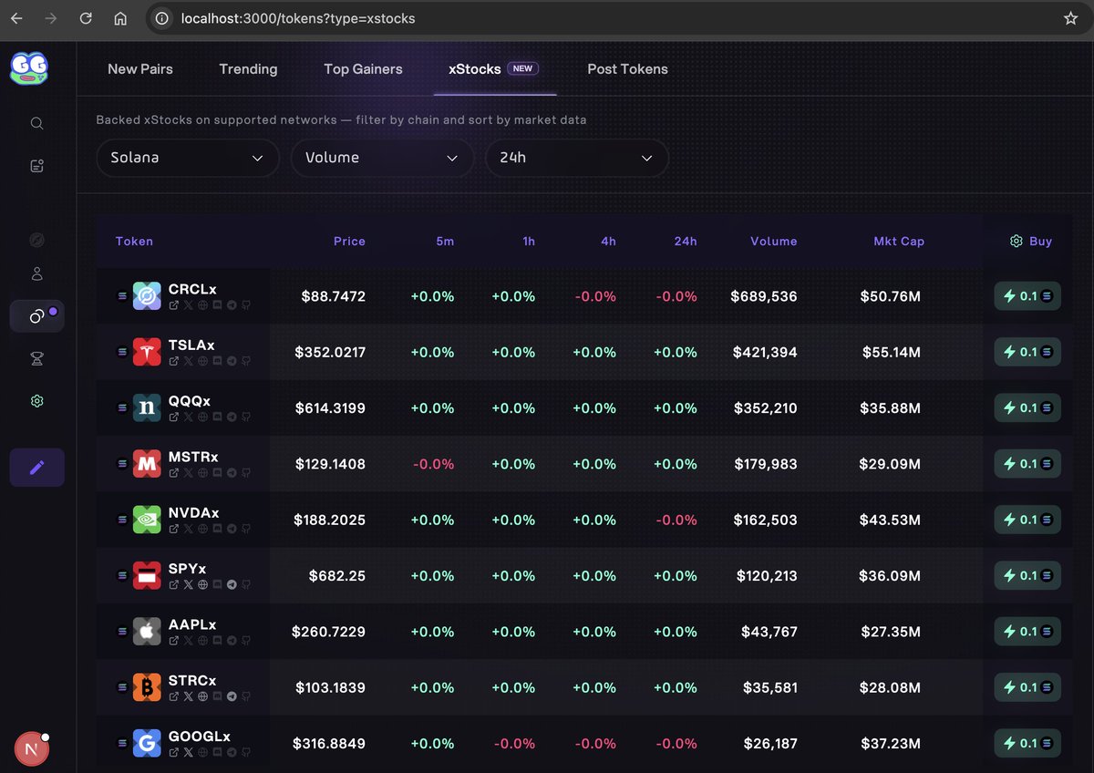Open the GG frog logo home
Screen dimensions: 1094x773
click(29, 68)
